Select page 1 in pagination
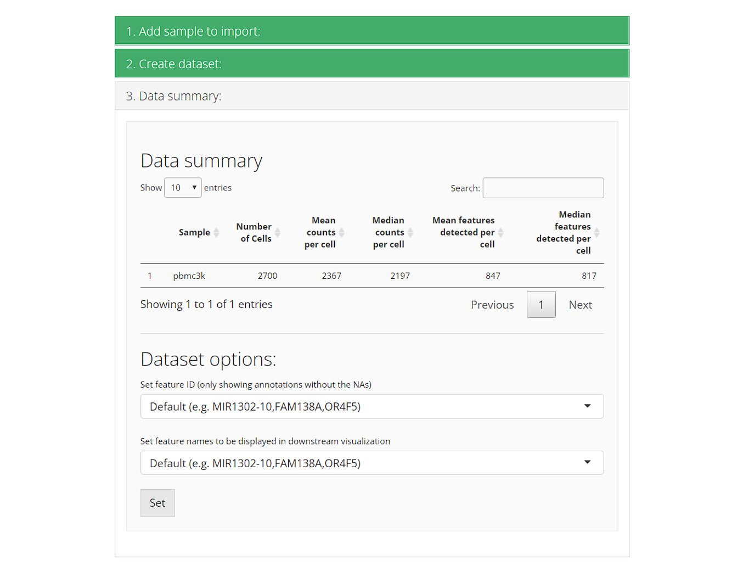 tap(541, 305)
